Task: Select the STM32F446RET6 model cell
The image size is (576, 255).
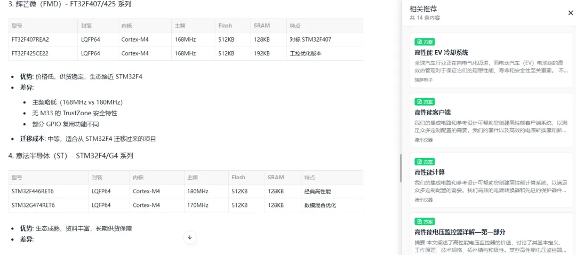Action: tap(49, 191)
